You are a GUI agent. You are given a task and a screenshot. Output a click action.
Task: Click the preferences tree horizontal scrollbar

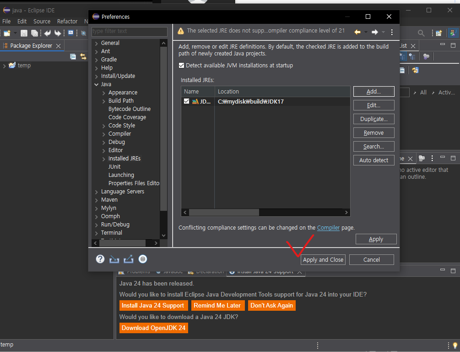point(122,243)
